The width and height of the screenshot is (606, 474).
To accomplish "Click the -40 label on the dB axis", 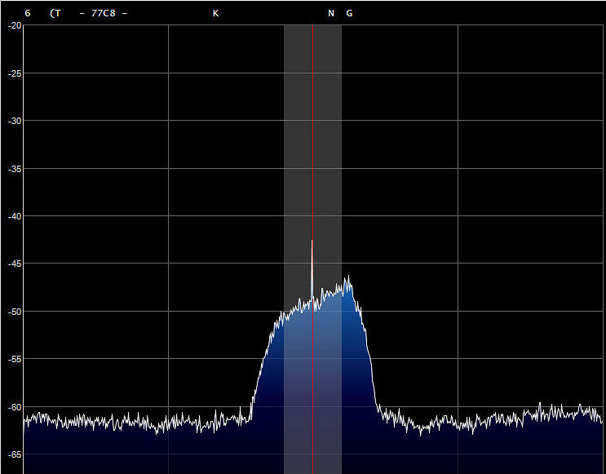I will click(15, 216).
